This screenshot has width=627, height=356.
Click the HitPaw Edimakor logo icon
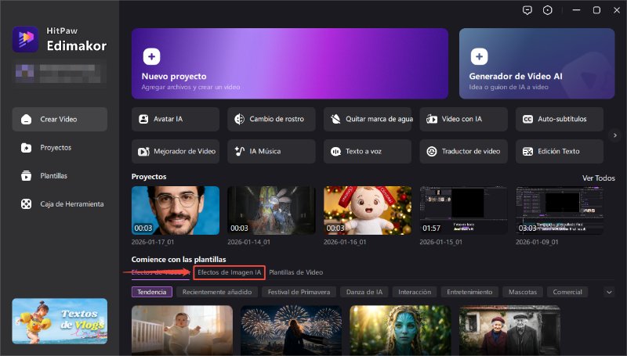pos(25,39)
